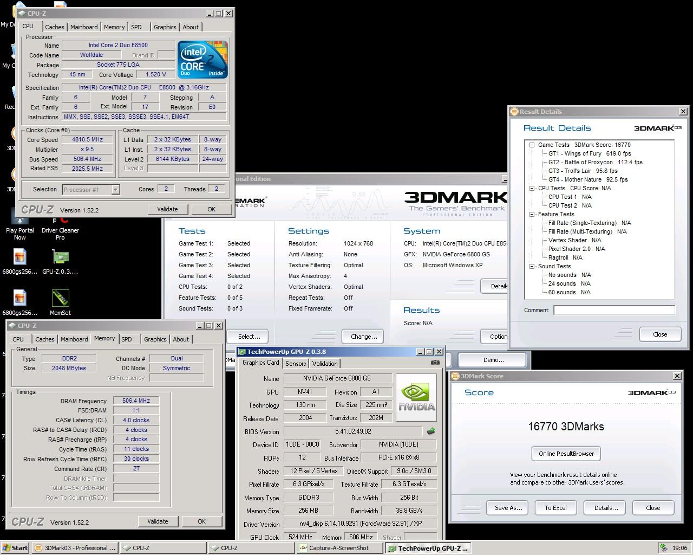Open Caches tab in lower CPU-Z

(45, 339)
